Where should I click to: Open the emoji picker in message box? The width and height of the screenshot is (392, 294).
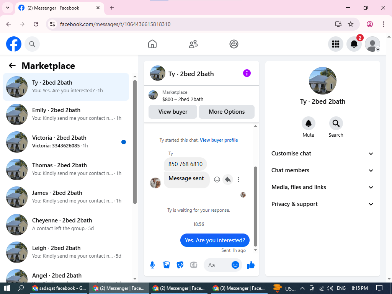(x=235, y=265)
